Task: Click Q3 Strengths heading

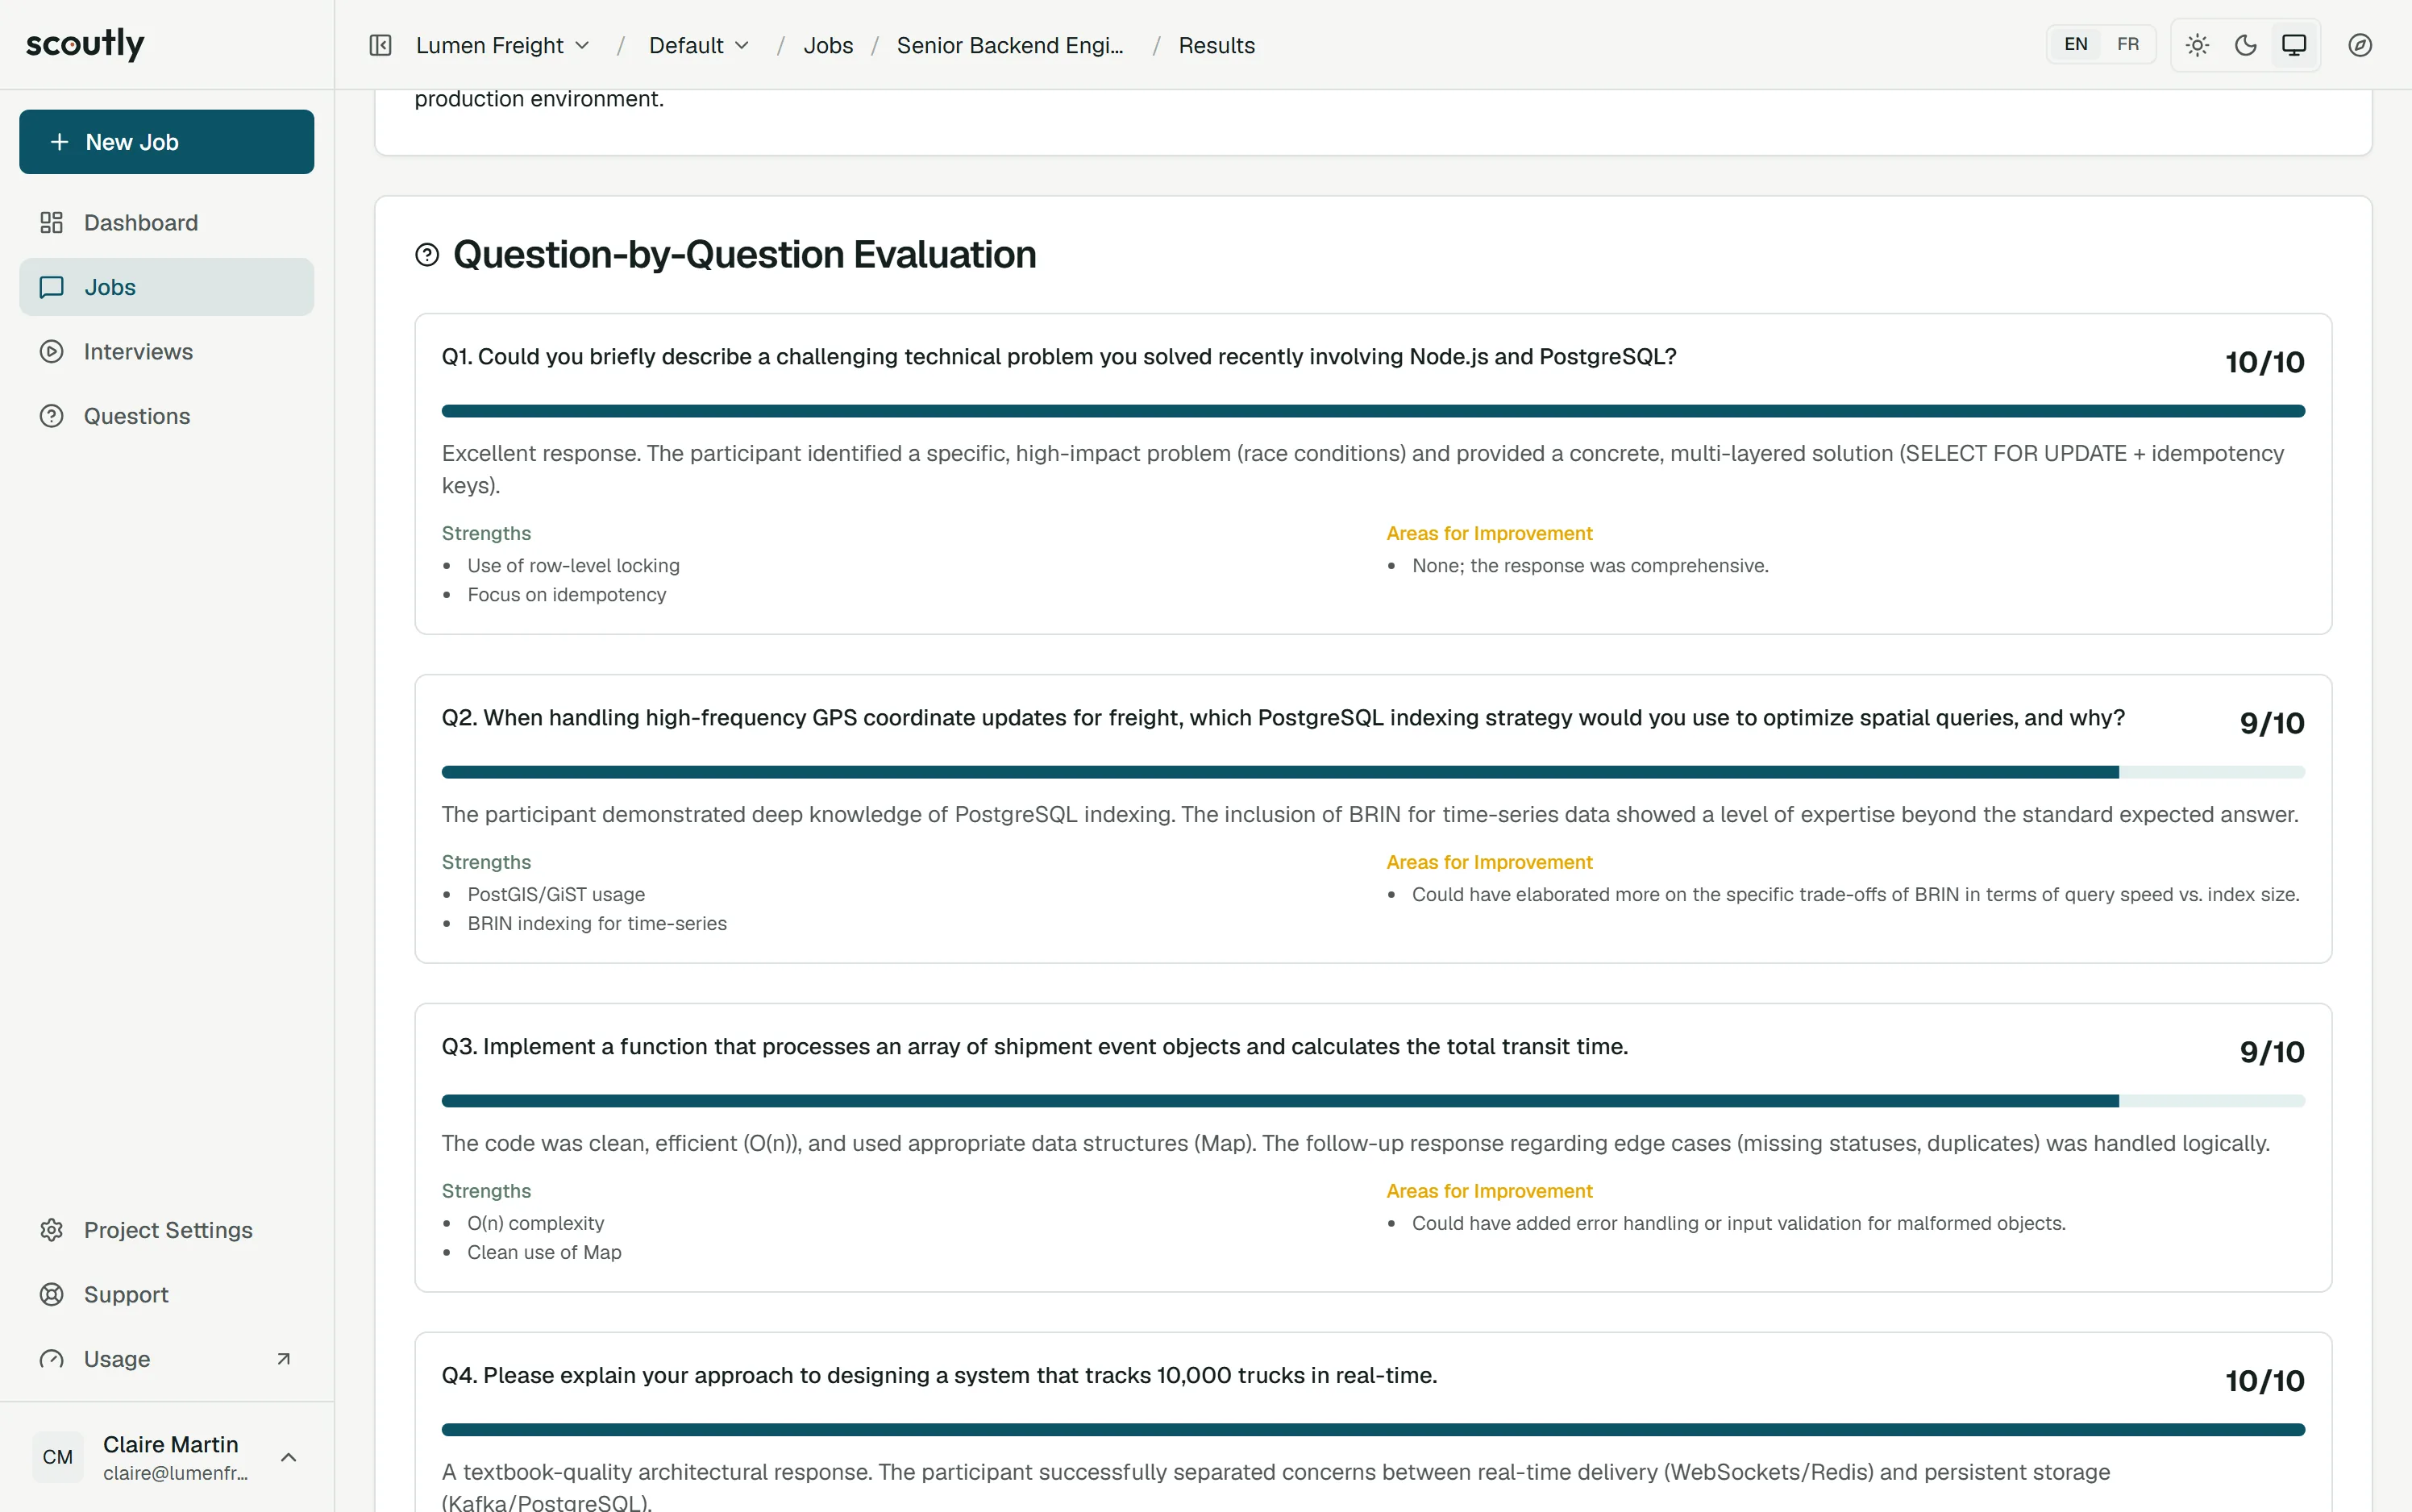Action: pos(486,1192)
